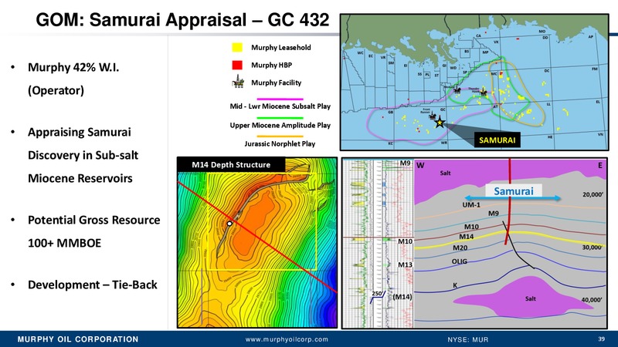Click the MURPHY OIL CORPORATION footer text

pos(78,339)
